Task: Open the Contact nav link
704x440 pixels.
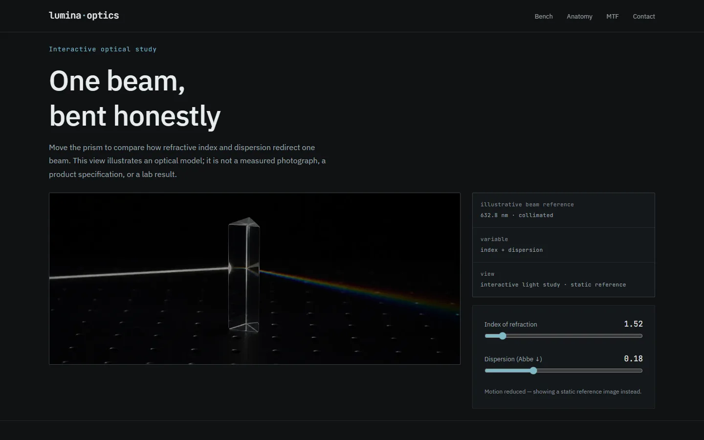Action: click(644, 16)
